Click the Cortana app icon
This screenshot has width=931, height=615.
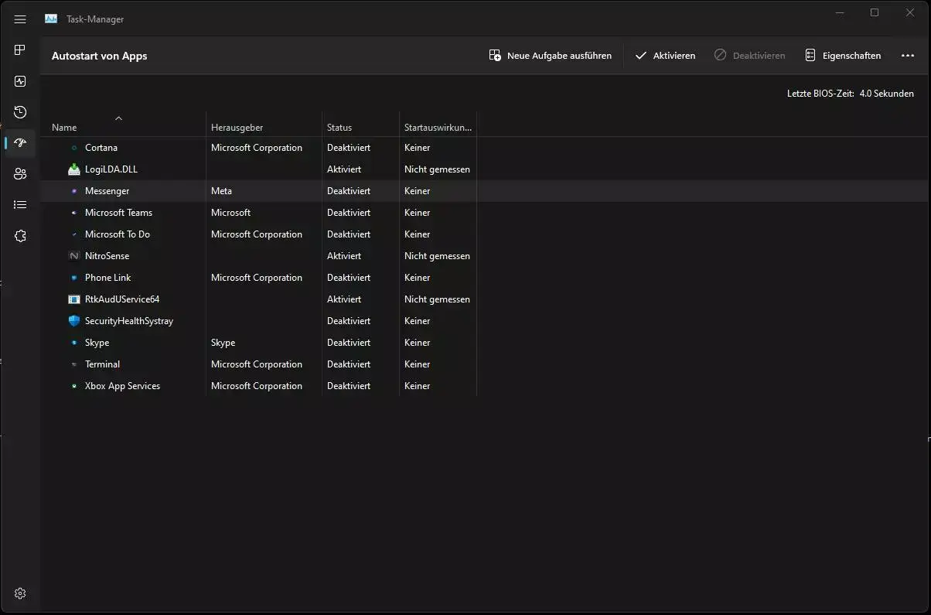click(74, 148)
